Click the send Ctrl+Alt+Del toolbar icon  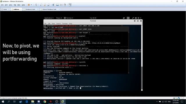coord(36,5)
